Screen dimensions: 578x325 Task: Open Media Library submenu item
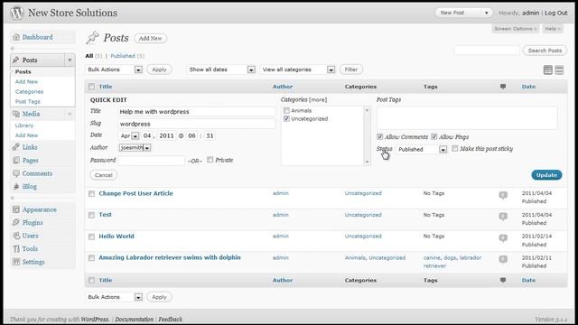(24, 125)
